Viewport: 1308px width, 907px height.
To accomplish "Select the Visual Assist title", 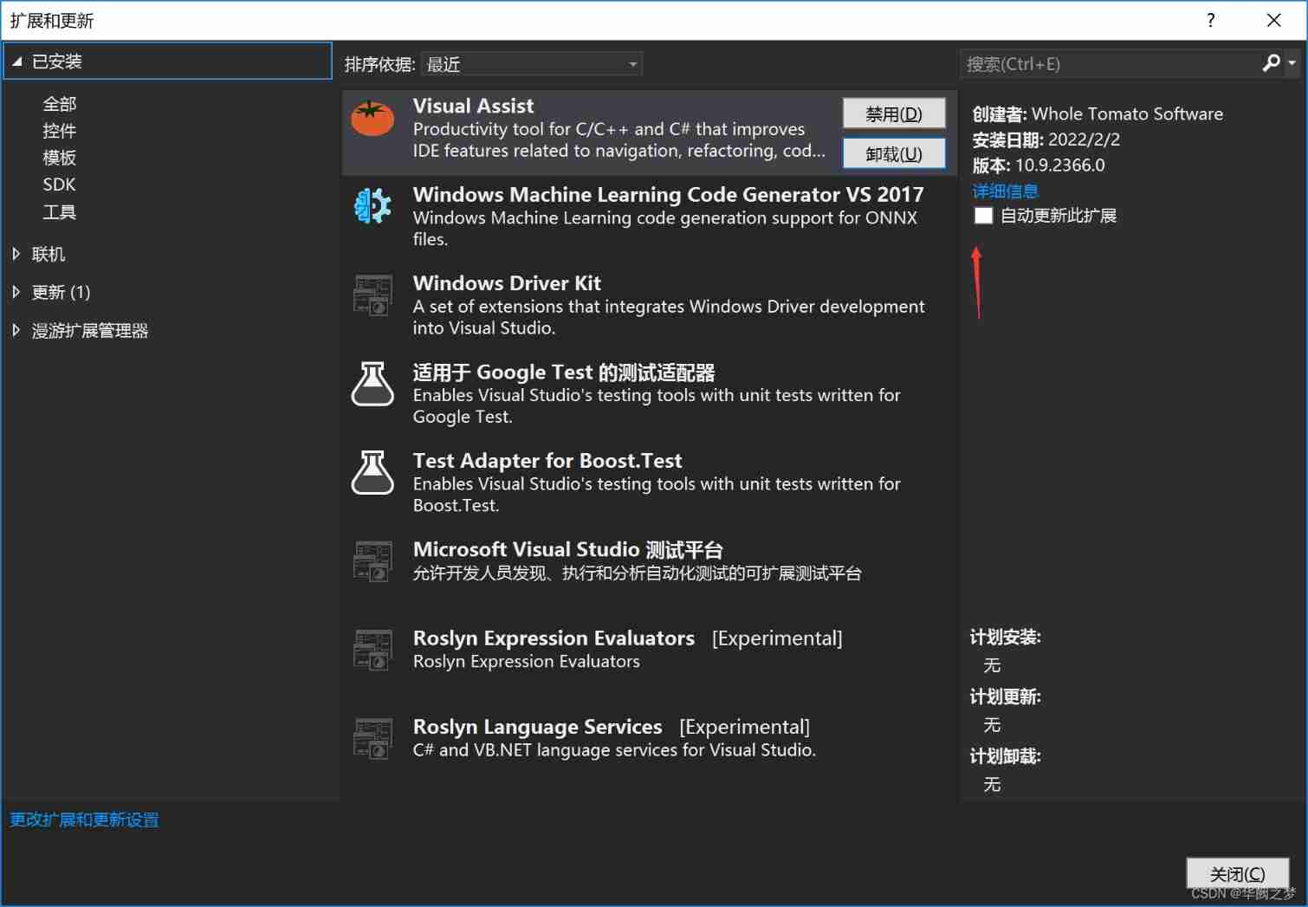I will coord(473,106).
